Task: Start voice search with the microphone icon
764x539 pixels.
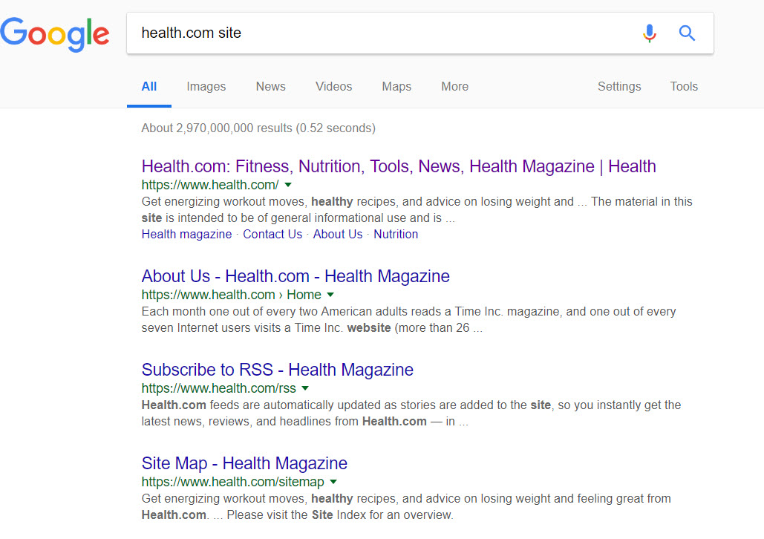Action: pyautogui.click(x=650, y=33)
